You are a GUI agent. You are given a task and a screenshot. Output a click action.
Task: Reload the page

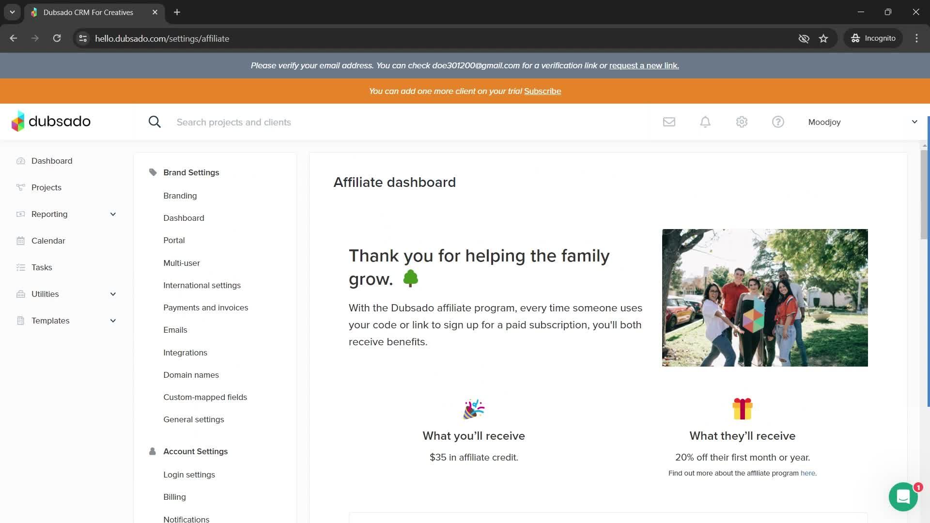(57, 38)
